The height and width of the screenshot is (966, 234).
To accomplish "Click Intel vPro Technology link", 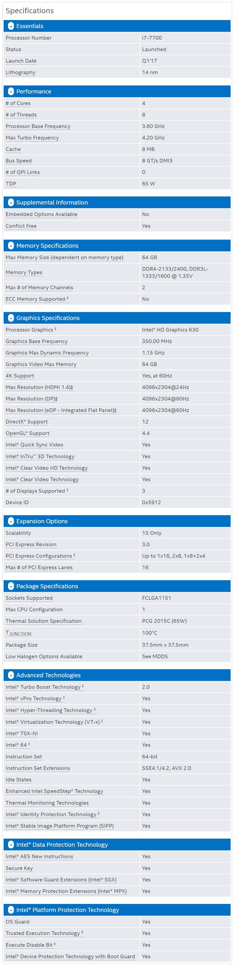I will click(x=33, y=699).
